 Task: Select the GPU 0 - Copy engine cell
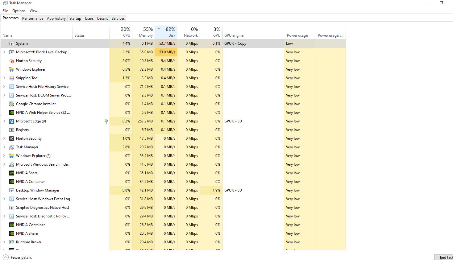(253, 43)
